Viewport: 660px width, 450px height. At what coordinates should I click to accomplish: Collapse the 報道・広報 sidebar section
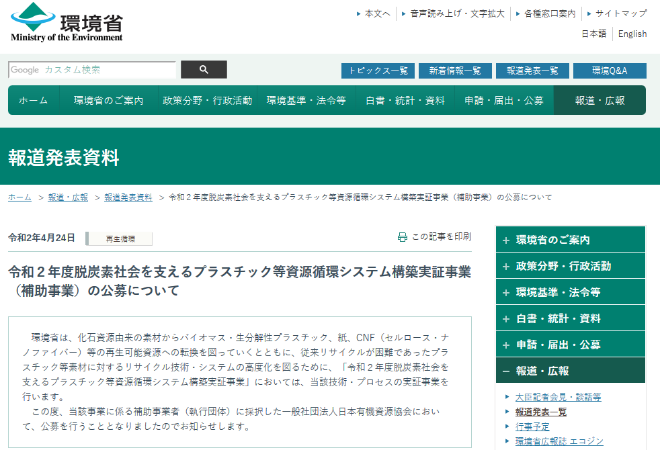click(506, 371)
